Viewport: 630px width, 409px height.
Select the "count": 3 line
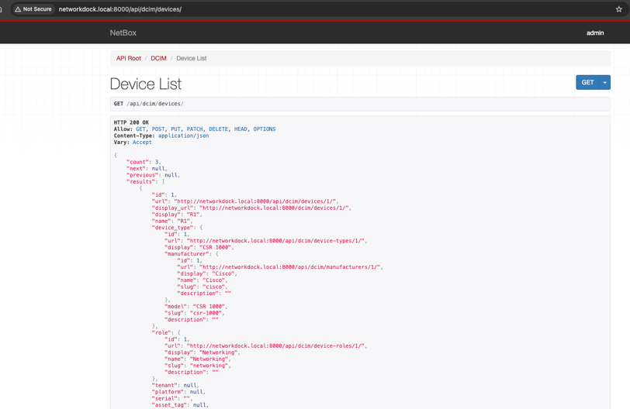point(144,162)
